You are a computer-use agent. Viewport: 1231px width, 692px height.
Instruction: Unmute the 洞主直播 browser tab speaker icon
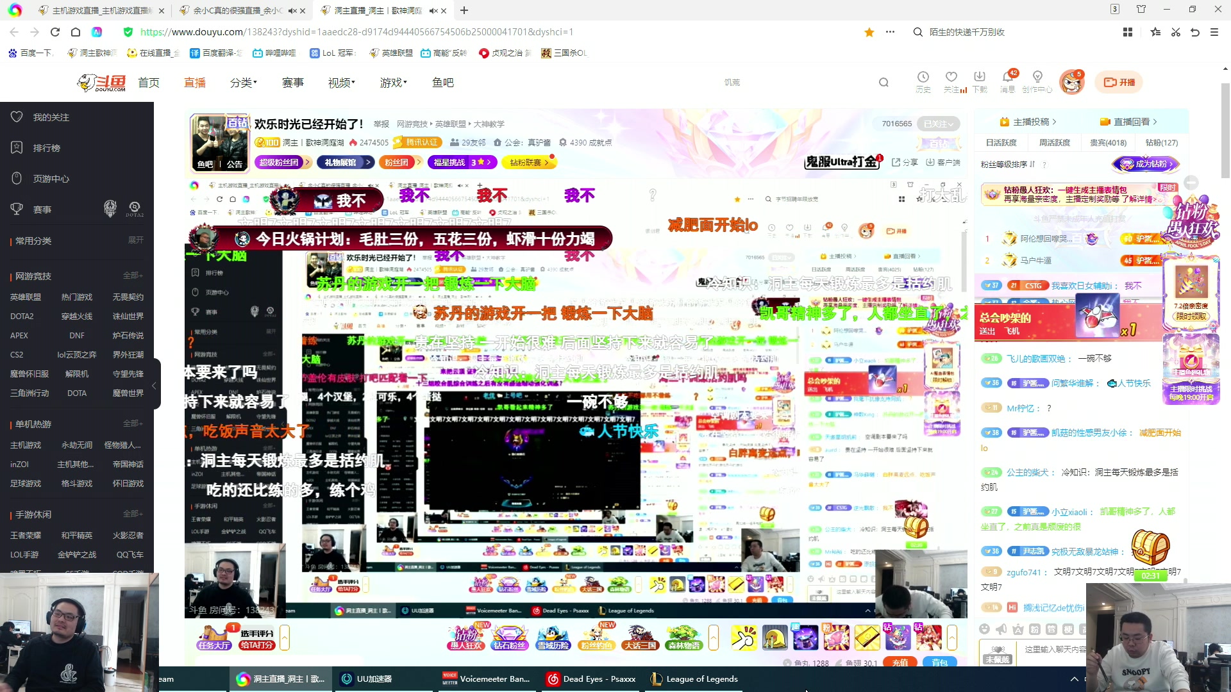tap(433, 11)
